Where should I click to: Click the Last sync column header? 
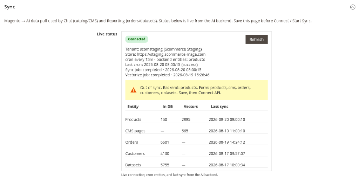coord(219,106)
